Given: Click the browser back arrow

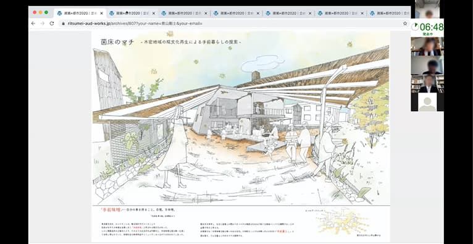Looking at the screenshot, I should [33, 23].
